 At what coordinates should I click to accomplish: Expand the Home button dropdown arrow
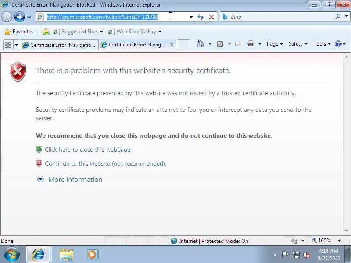point(210,44)
